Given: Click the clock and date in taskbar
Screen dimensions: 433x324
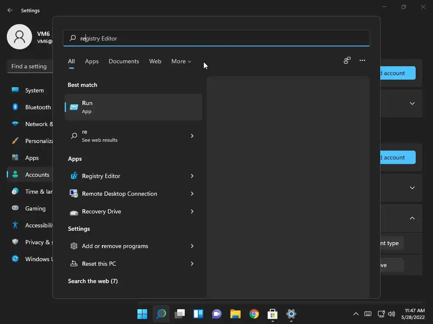Looking at the screenshot, I should (x=413, y=314).
